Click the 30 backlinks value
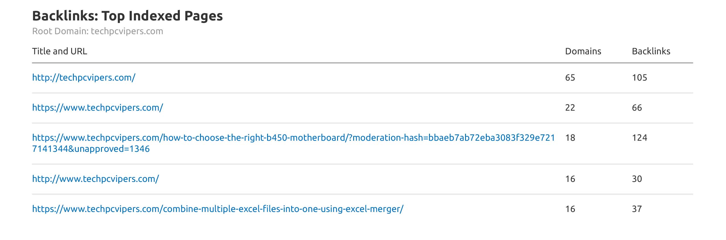726x240 pixels. (x=637, y=179)
